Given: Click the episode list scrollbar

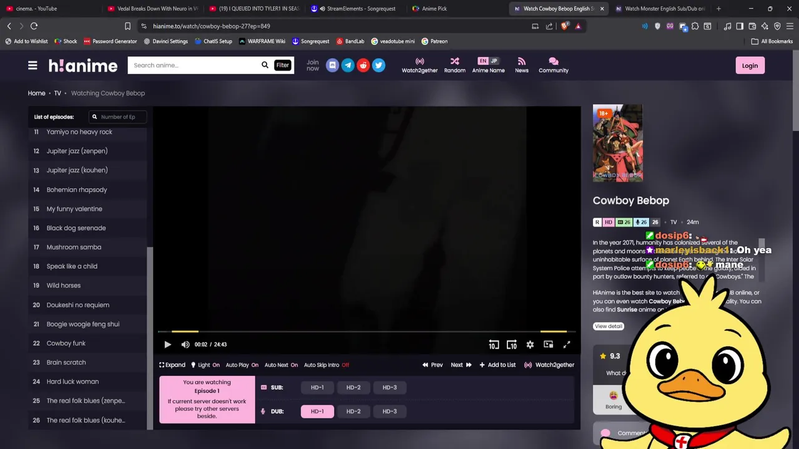Looking at the screenshot, I should click(x=150, y=337).
